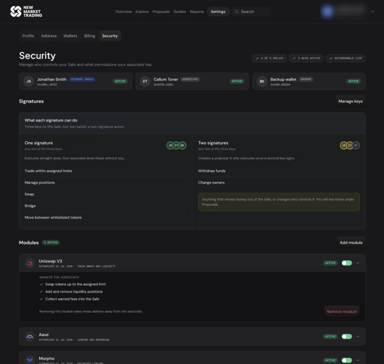
Task: Click the 'Swap' permission row
Action: click(106, 194)
